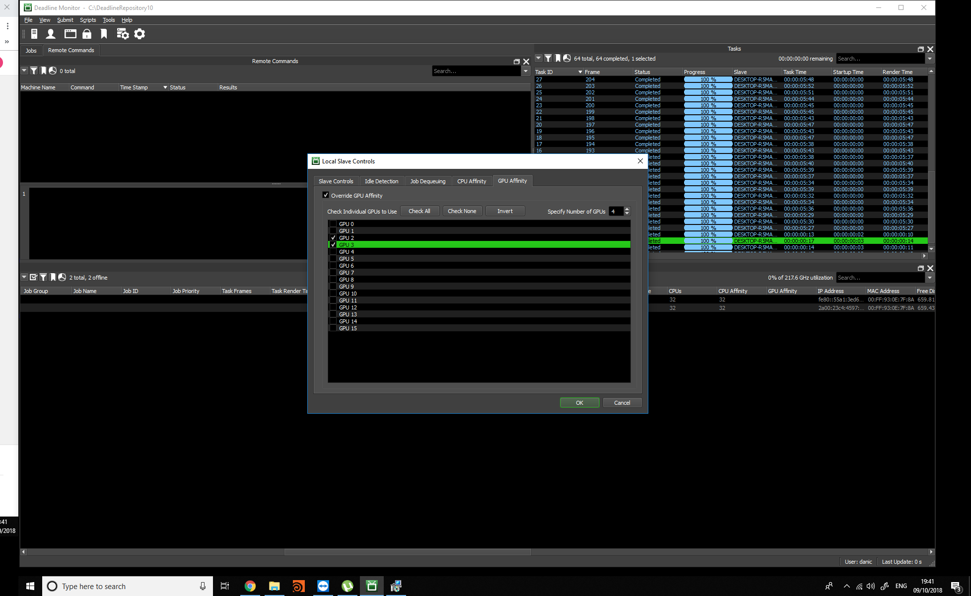Viewport: 971px width, 596px height.
Task: Click the bookmark icon in the toolbar
Action: click(x=104, y=33)
